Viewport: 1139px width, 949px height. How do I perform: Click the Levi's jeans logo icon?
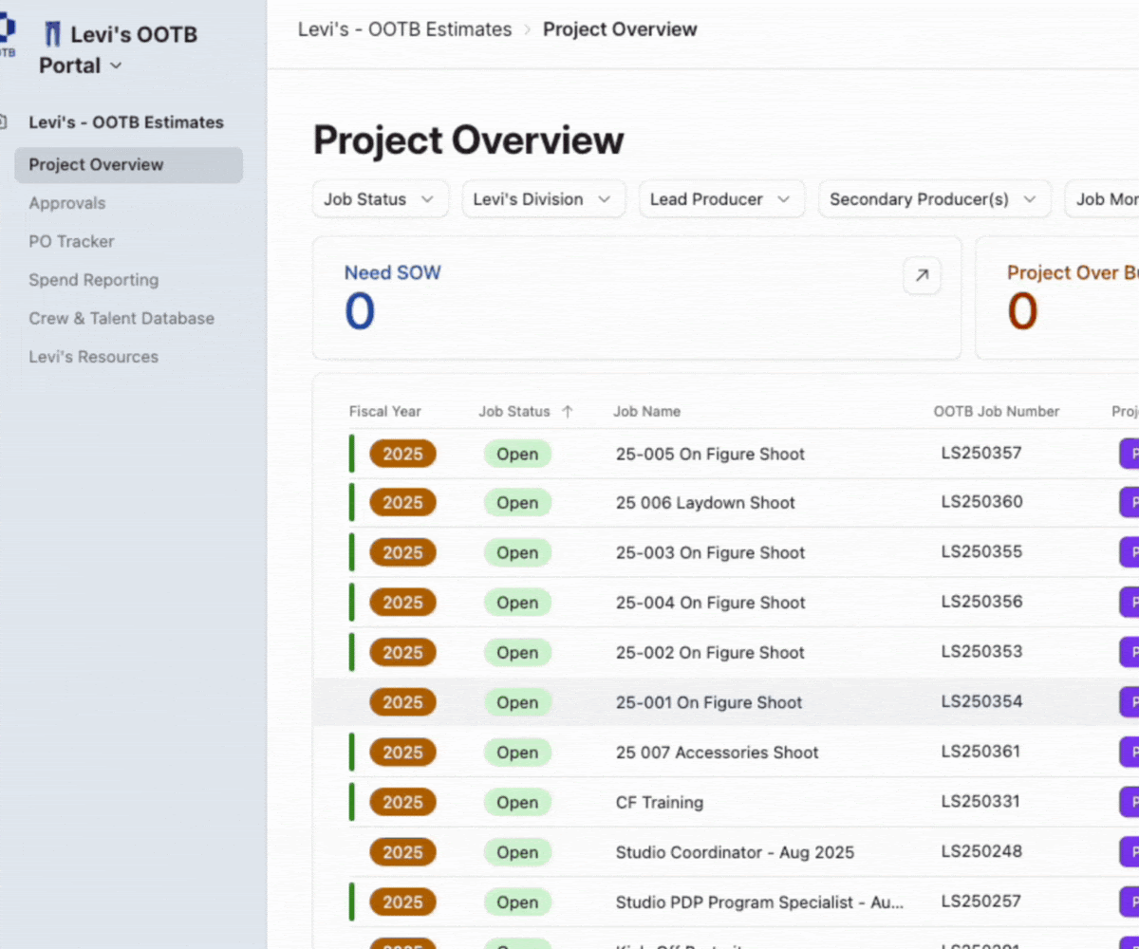(x=53, y=36)
